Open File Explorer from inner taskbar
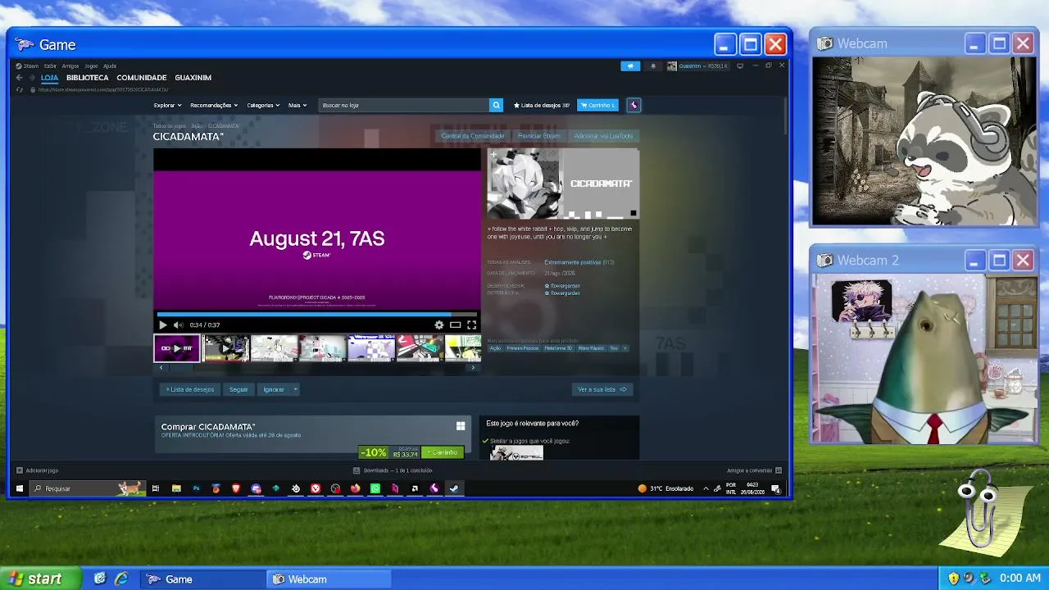The width and height of the screenshot is (1049, 590). tap(176, 488)
